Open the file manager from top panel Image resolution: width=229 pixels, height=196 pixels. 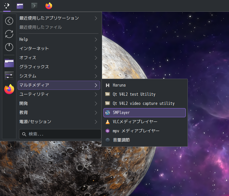click(x=20, y=6)
